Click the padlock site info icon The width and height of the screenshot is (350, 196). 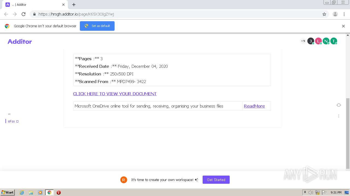coord(34,14)
